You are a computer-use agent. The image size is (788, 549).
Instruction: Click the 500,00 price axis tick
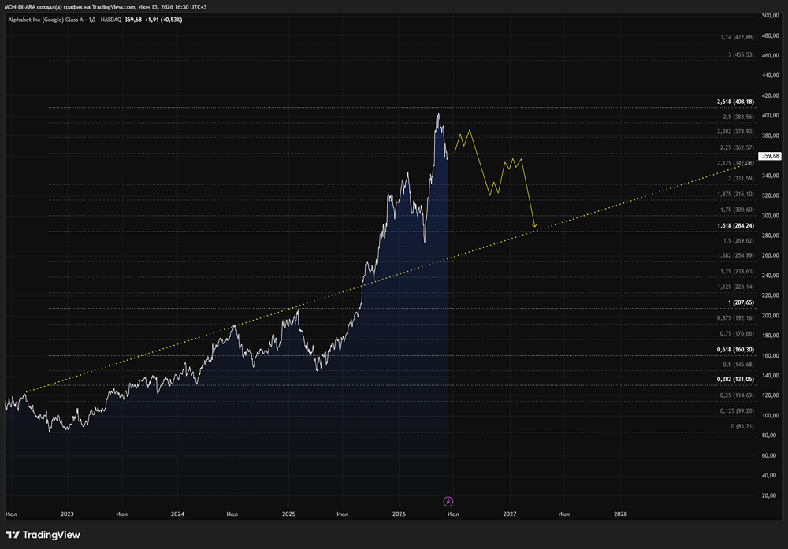click(770, 16)
